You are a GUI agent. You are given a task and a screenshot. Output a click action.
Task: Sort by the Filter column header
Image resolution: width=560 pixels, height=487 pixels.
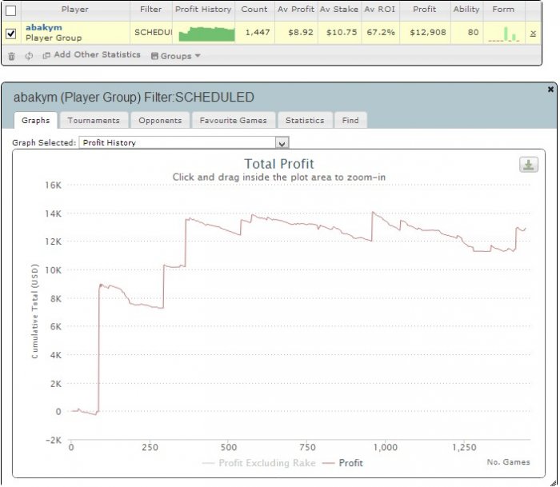pyautogui.click(x=150, y=10)
